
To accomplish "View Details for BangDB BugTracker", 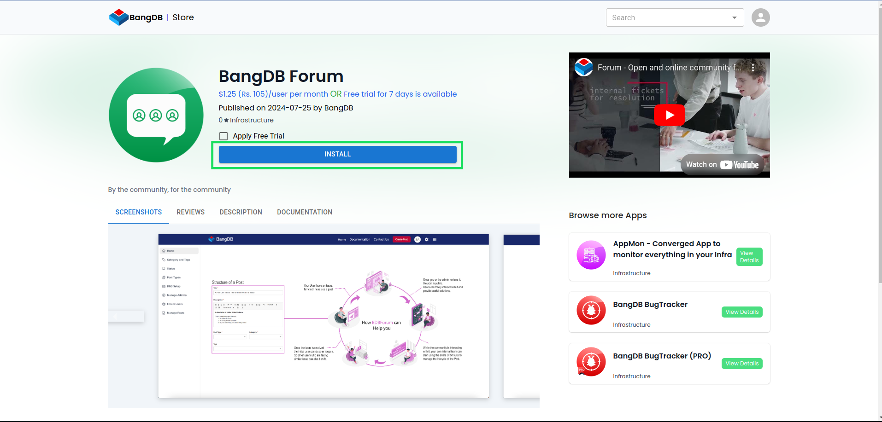I will click(x=742, y=312).
